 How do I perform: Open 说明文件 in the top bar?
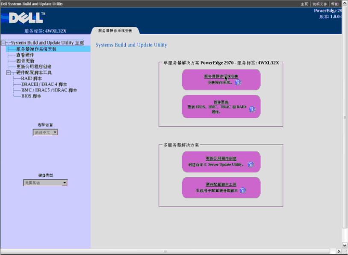[x=320, y=4]
